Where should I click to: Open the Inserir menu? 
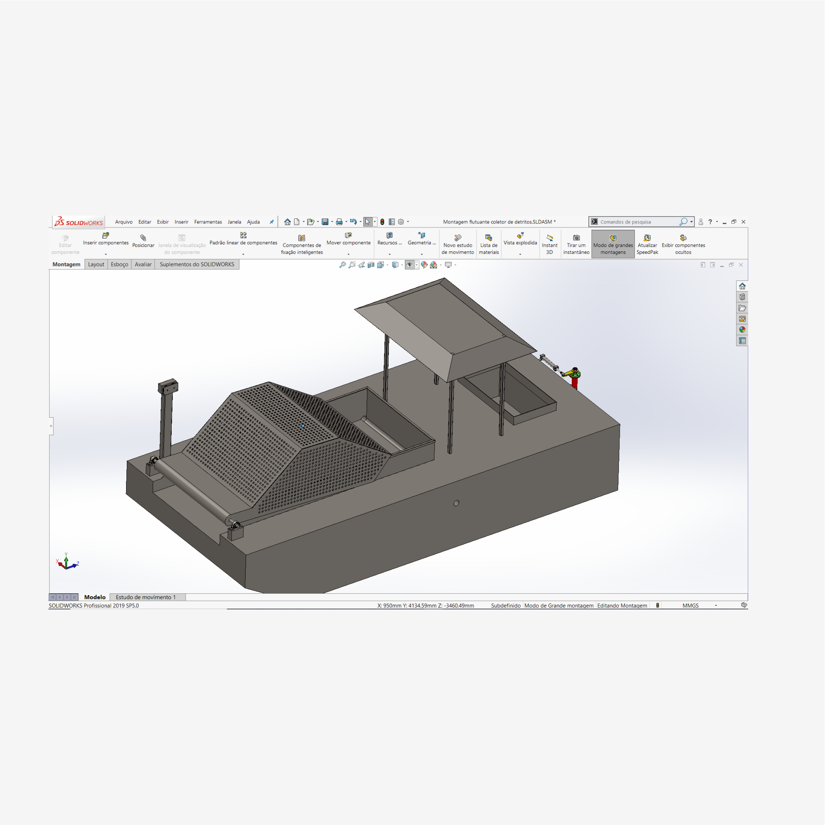(182, 222)
